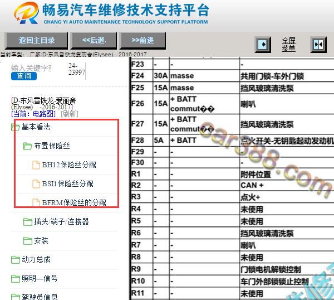Select the R1 row label
Image resolution: width=334 pixels, height=300 pixels.
click(136, 174)
